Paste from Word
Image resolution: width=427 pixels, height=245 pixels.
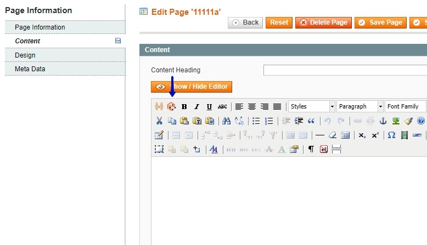(210, 121)
